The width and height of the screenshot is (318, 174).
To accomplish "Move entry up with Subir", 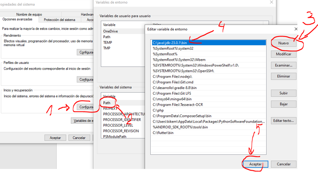I will (x=283, y=93).
